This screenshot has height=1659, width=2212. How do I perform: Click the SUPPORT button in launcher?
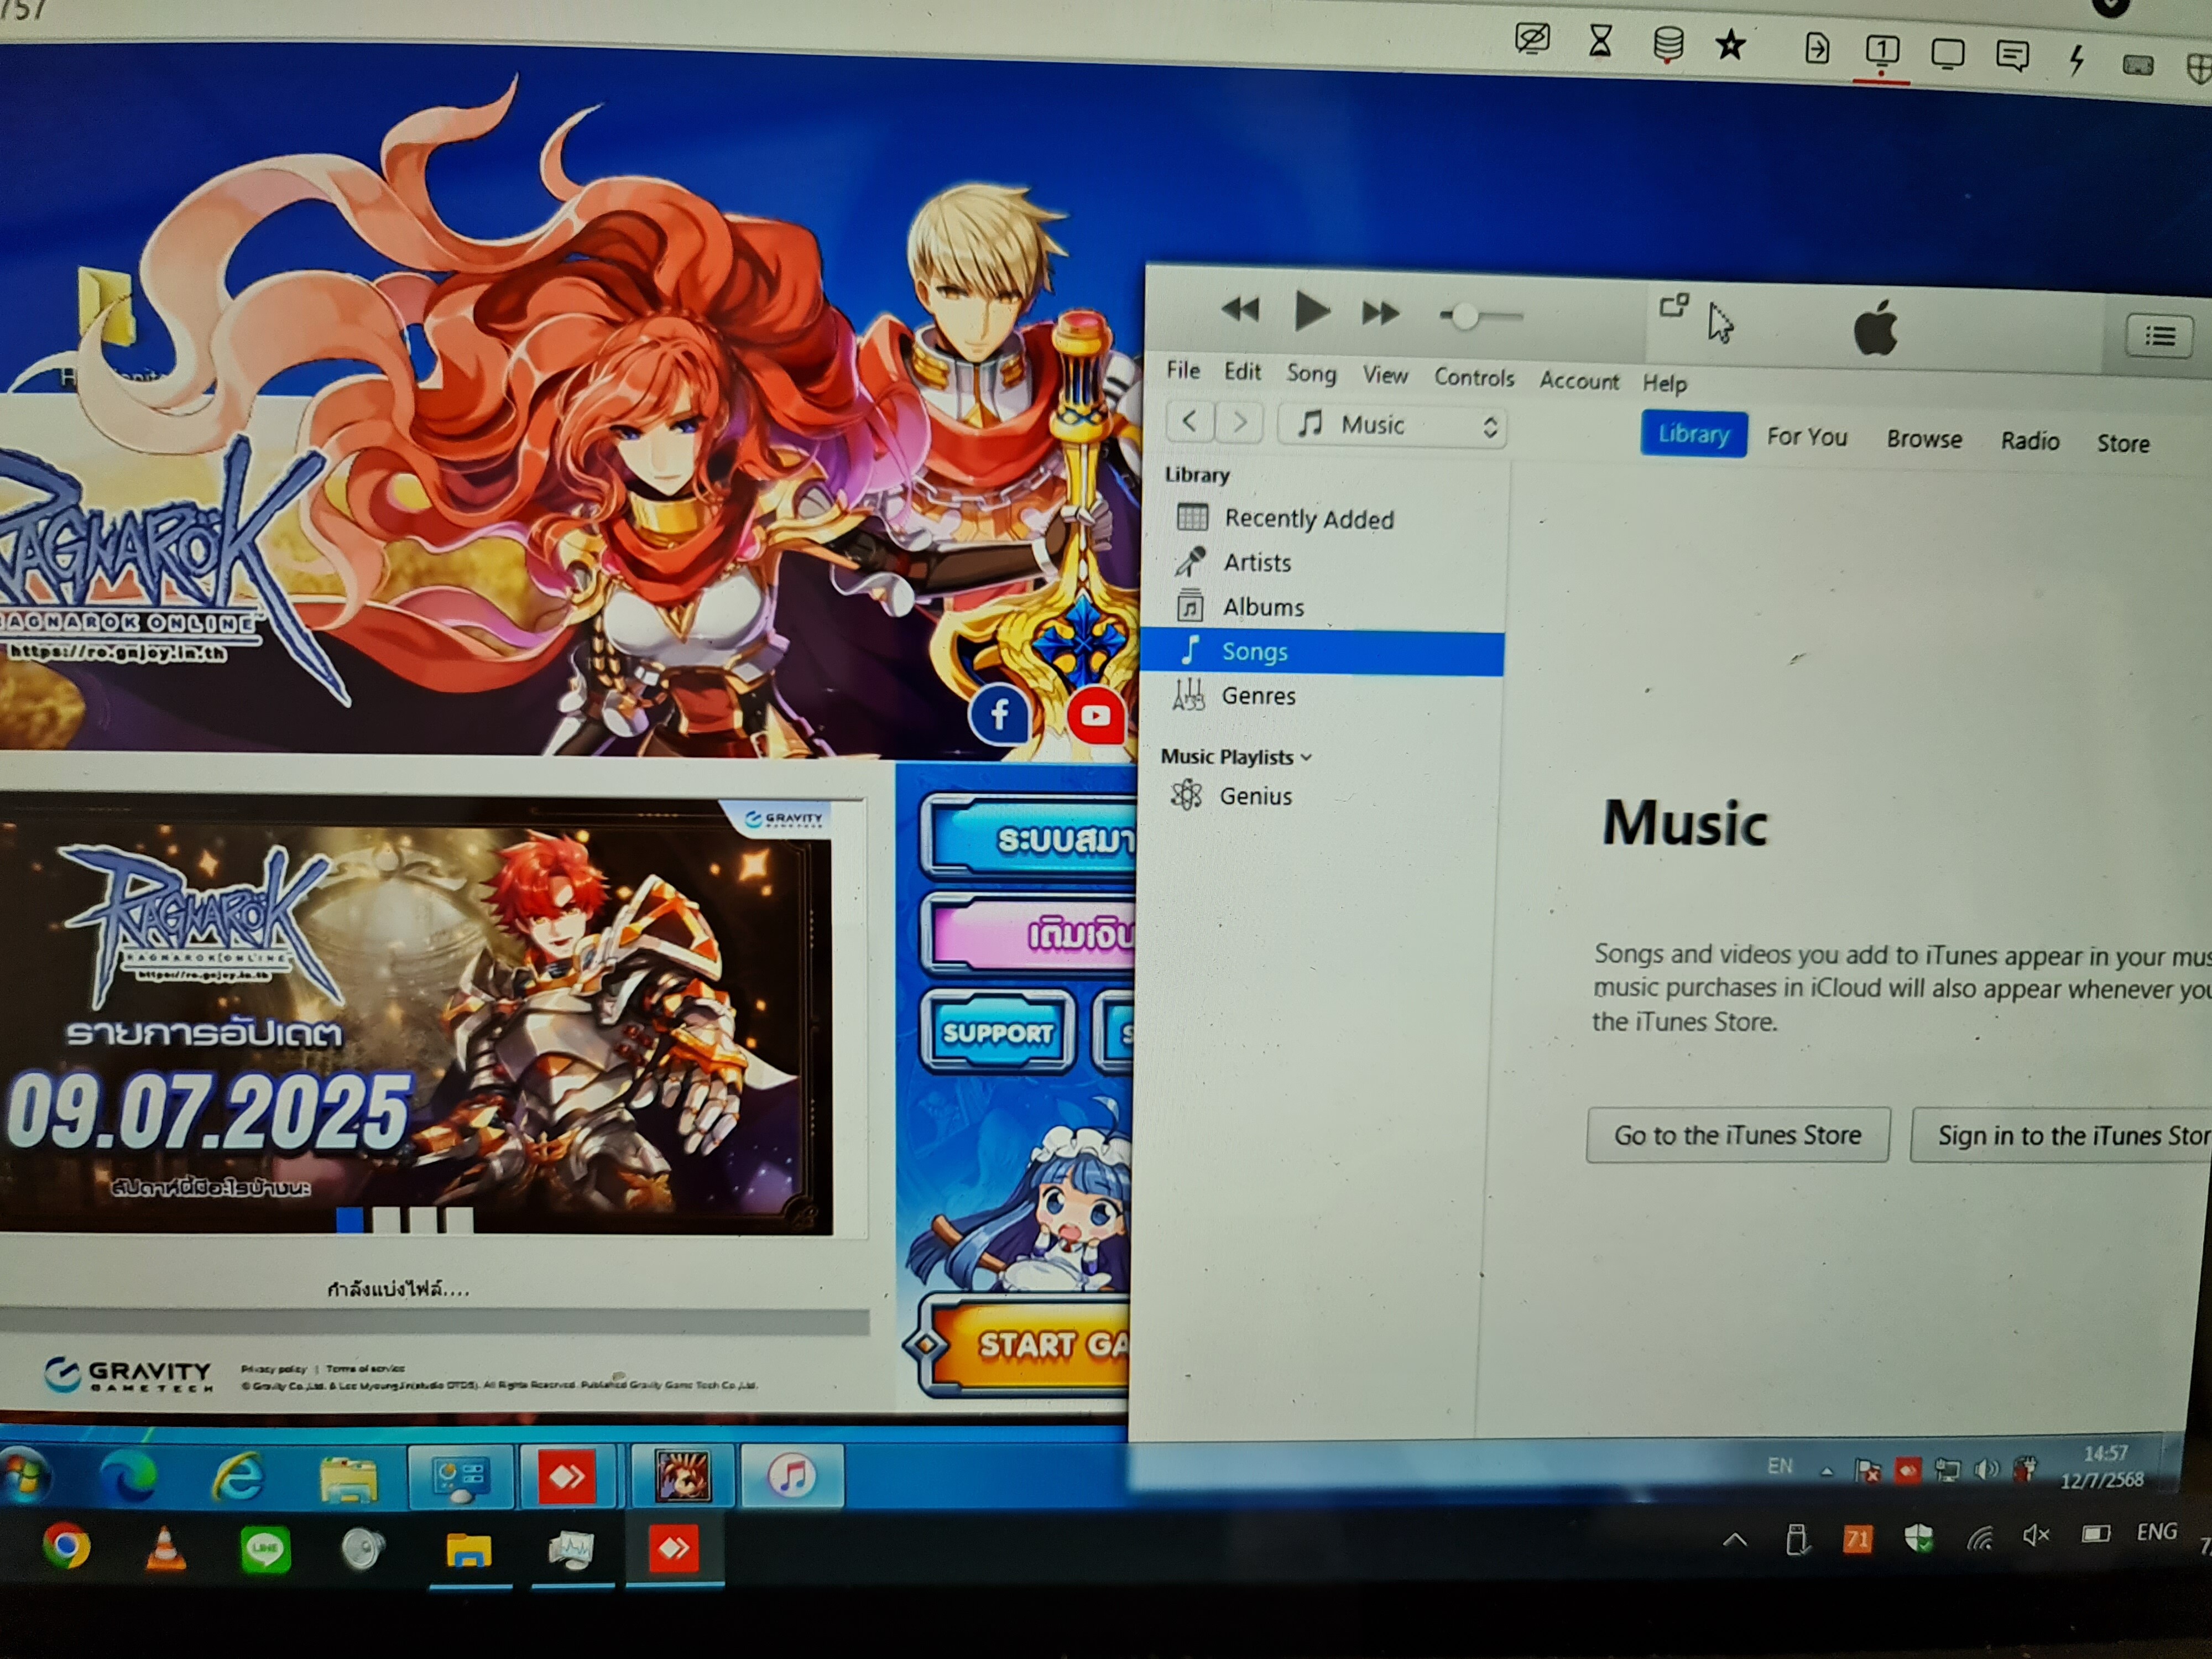(x=997, y=1032)
